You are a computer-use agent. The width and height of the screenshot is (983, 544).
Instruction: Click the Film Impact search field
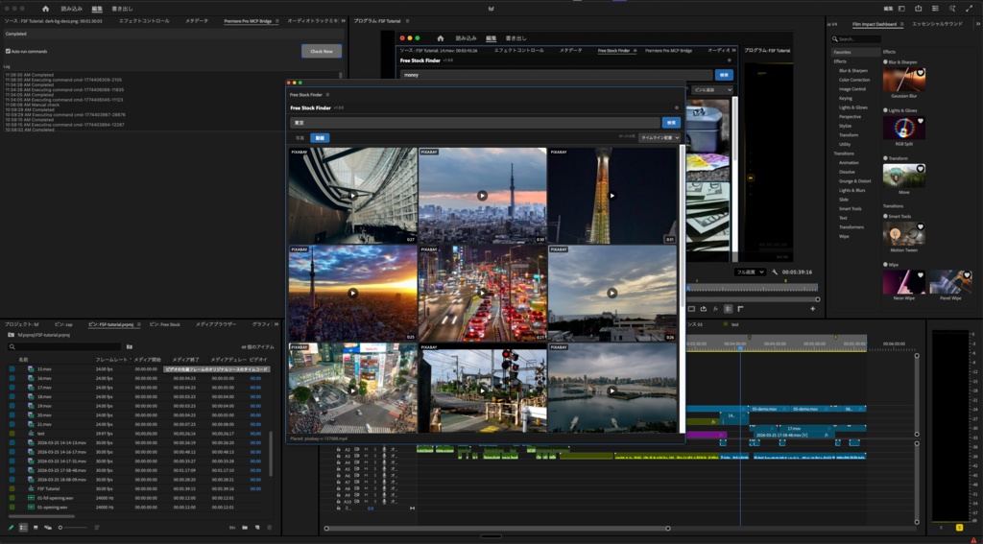855,38
